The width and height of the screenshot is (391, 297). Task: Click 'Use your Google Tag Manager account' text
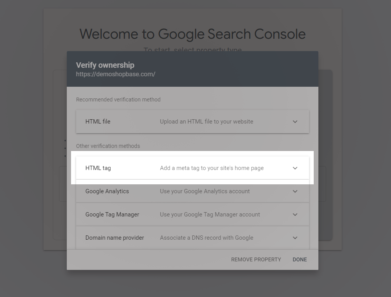click(x=210, y=215)
